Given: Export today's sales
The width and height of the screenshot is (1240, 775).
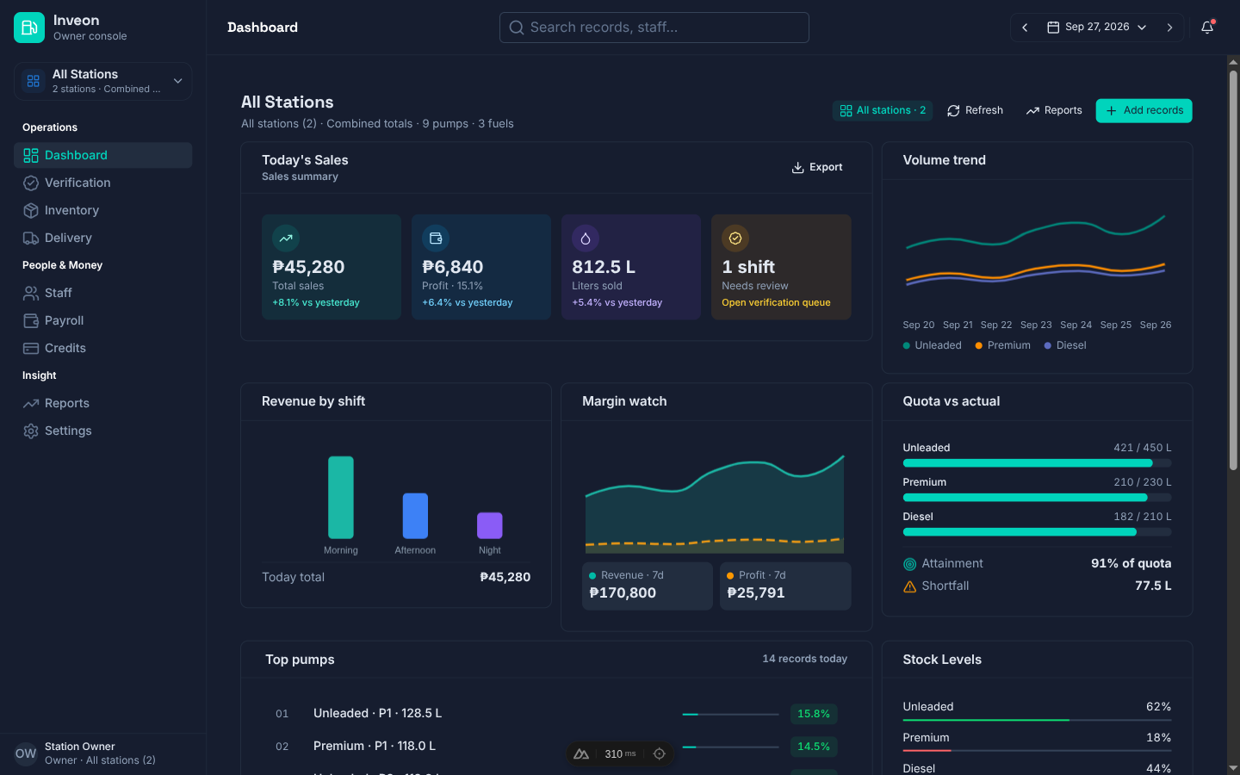Looking at the screenshot, I should click(x=817, y=167).
